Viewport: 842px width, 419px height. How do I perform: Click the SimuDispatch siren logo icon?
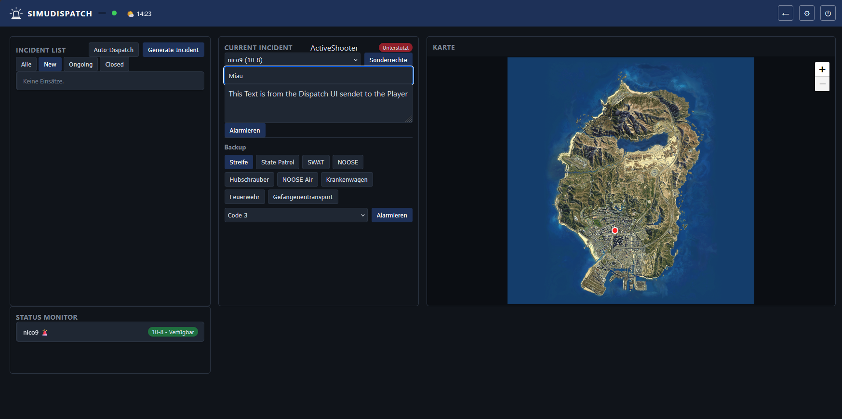[x=16, y=14]
